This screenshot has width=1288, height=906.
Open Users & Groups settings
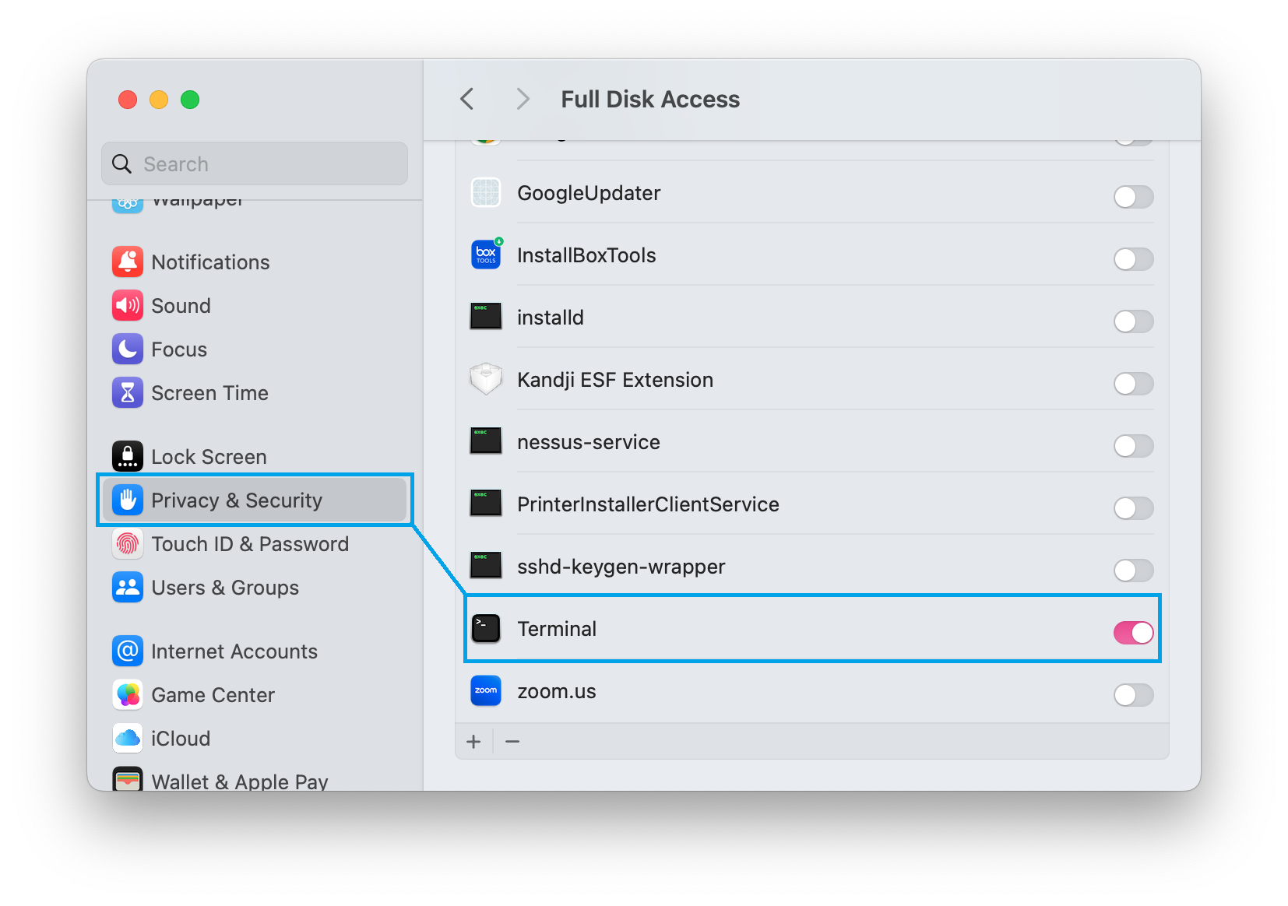click(x=224, y=588)
